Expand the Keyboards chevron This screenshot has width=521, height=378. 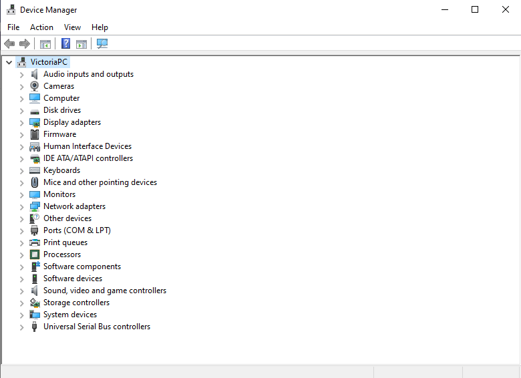pyautogui.click(x=21, y=171)
